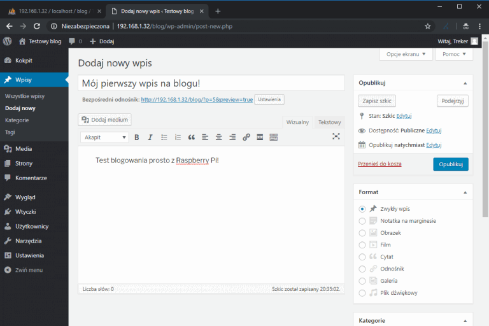Click the post title input field

(211, 83)
